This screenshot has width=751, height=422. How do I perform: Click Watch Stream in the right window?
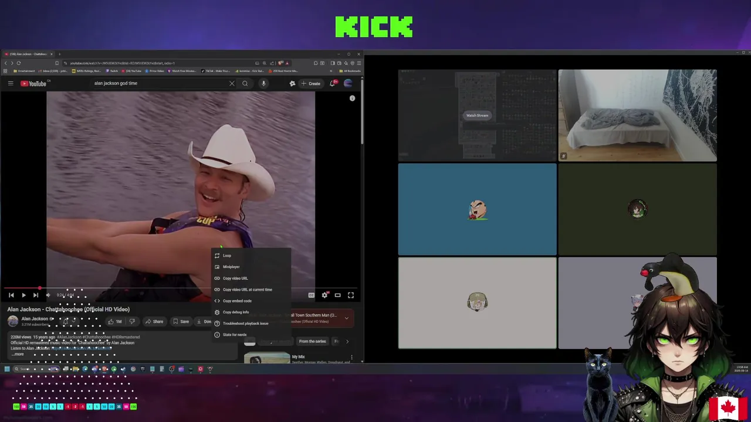pos(477,115)
